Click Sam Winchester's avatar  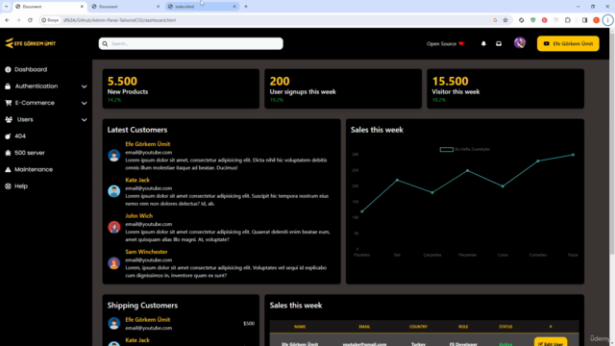[x=113, y=262]
